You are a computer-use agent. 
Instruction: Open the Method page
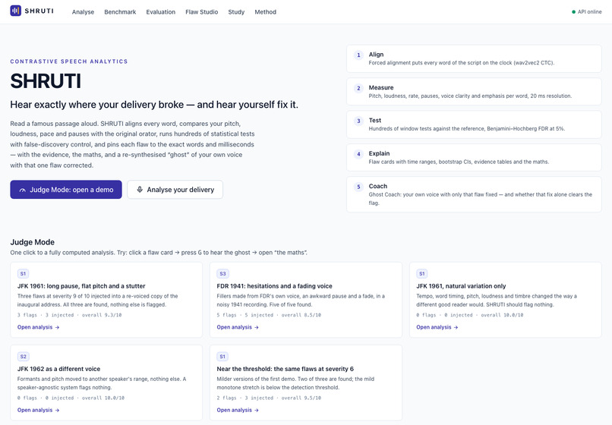pyautogui.click(x=266, y=12)
